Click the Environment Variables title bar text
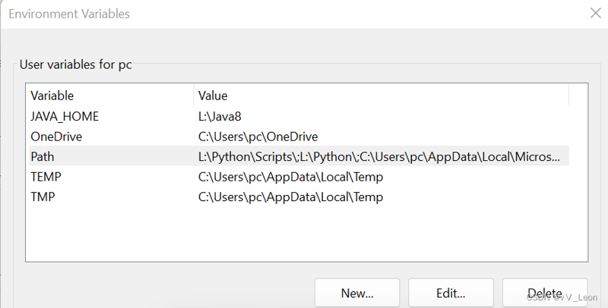This screenshot has width=608, height=308. (x=69, y=14)
